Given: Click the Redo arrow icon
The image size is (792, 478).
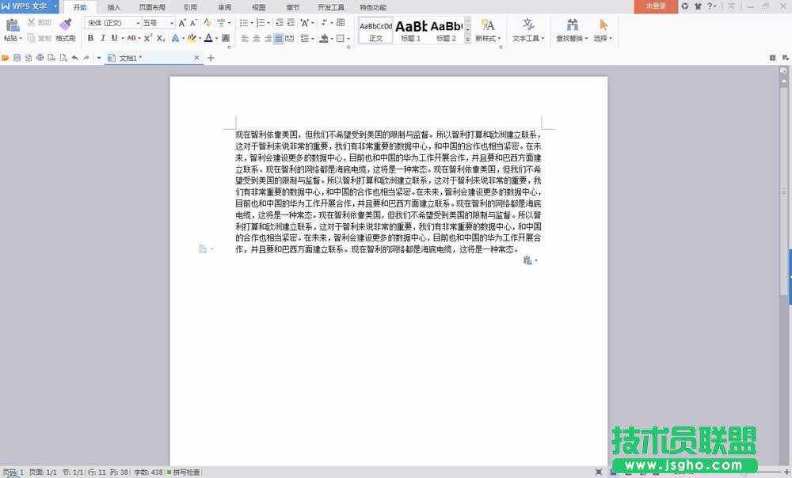Looking at the screenshot, I should 86,57.
